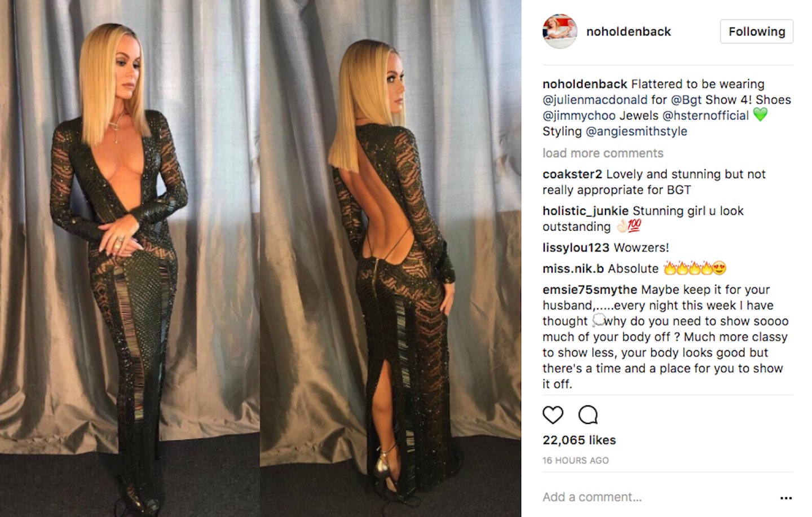The height and width of the screenshot is (517, 812).
Task: Toggle the Following button
Action: click(x=757, y=32)
